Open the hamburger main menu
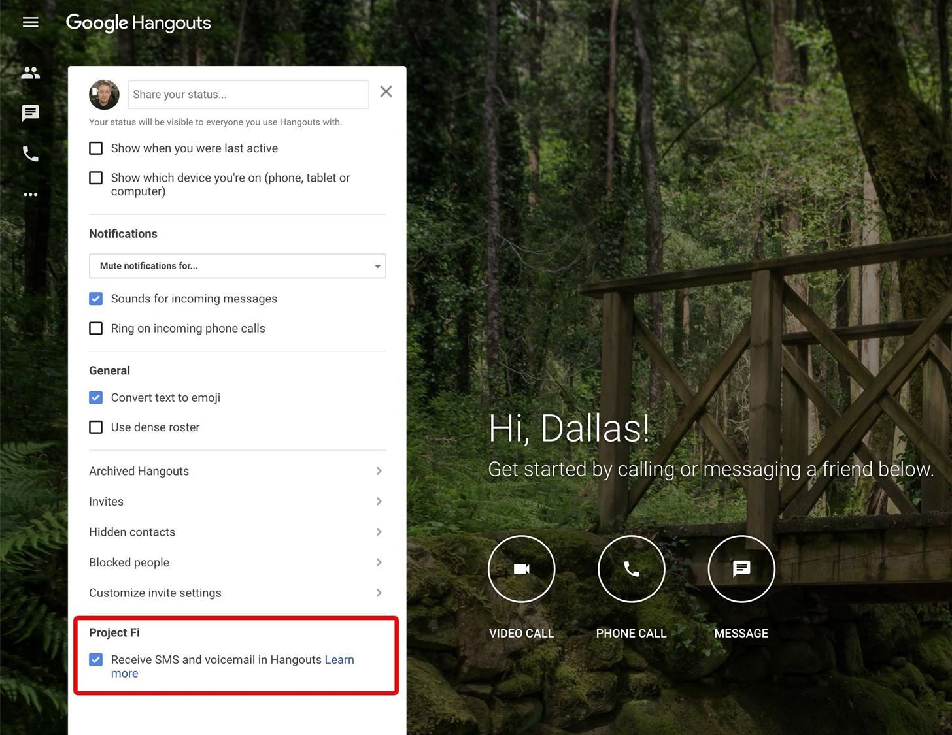This screenshot has width=952, height=735. 31,23
